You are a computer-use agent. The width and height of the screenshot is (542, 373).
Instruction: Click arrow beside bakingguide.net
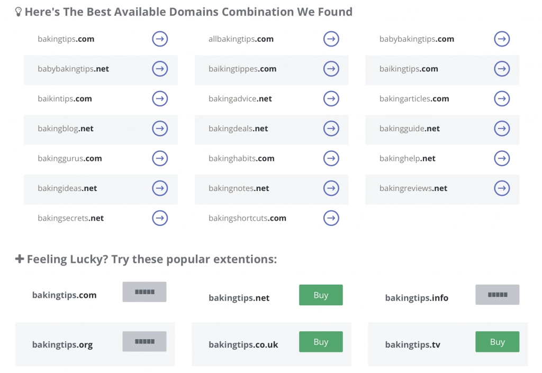click(x=502, y=129)
